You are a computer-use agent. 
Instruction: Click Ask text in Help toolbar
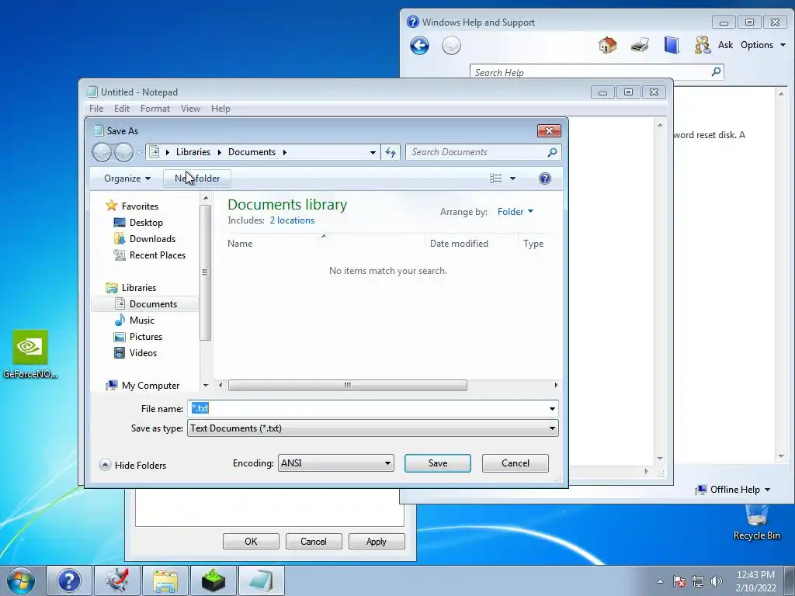tap(725, 45)
